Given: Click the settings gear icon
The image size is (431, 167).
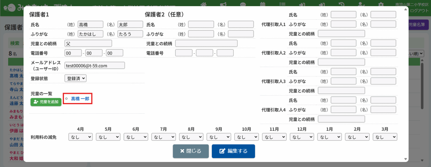Looking at the screenshot, I should tap(381, 4).
